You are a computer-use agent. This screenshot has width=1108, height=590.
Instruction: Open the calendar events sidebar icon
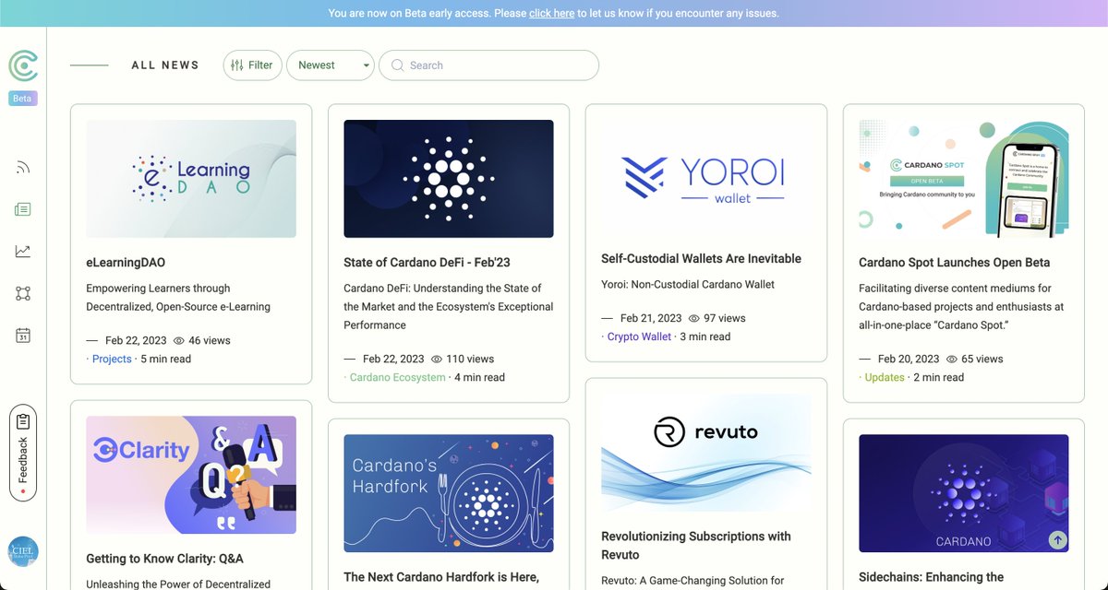[x=23, y=336]
